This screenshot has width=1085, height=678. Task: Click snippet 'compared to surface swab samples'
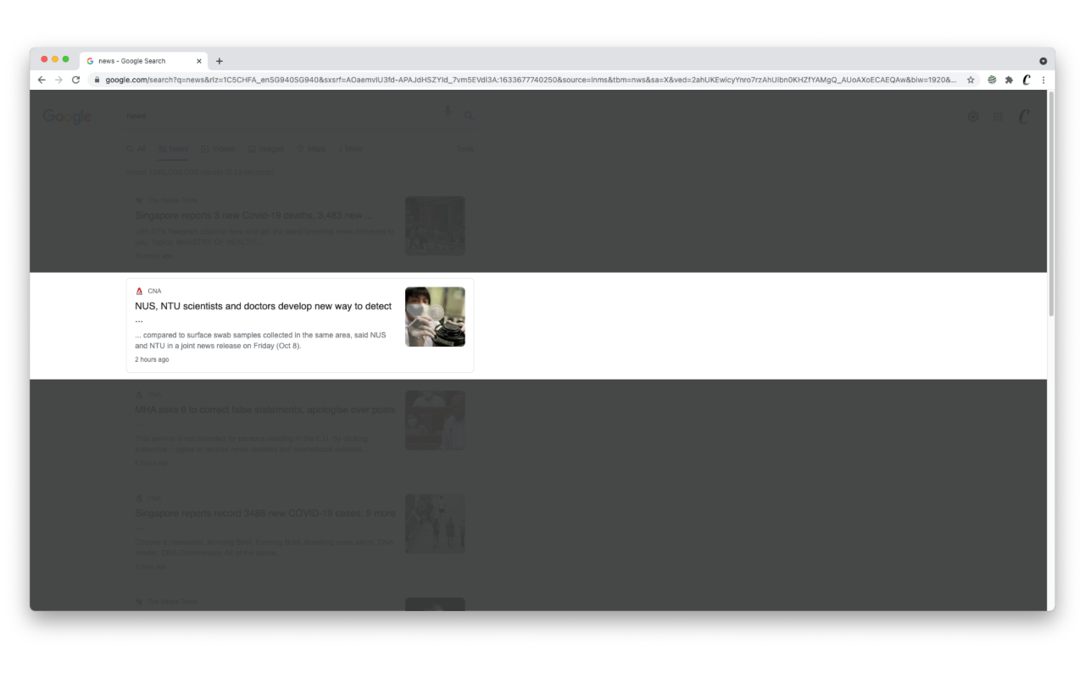click(x=260, y=341)
